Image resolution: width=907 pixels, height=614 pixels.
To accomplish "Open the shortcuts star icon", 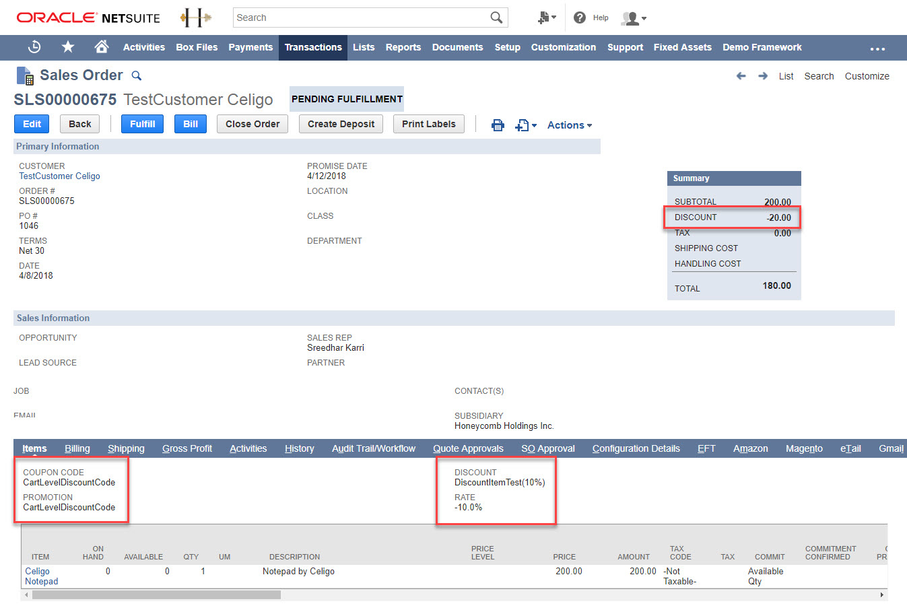I will (68, 47).
